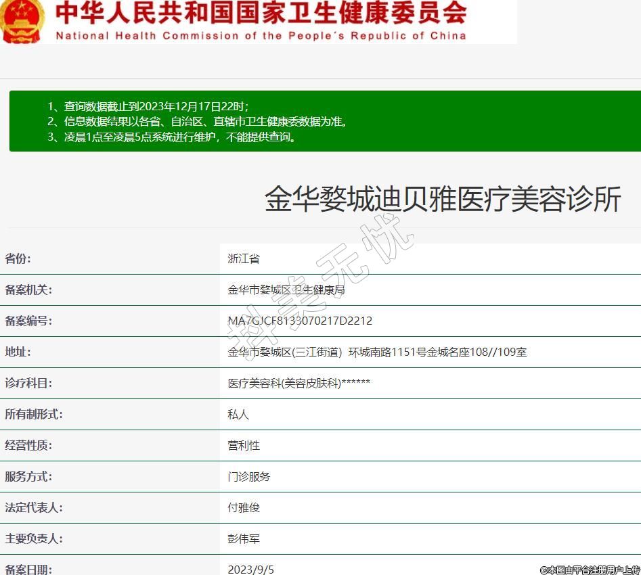The width and height of the screenshot is (641, 575).
Task: Click the notice about 凌晨 system maintenance
Action: pos(172,137)
